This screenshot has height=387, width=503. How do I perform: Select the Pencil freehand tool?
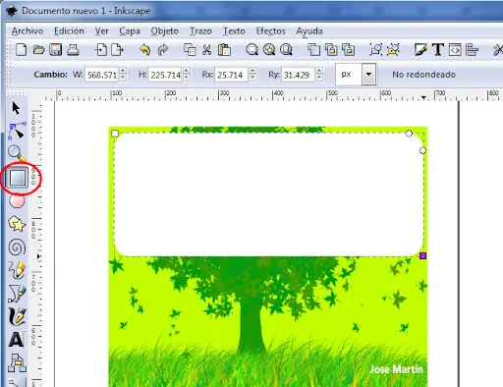[x=17, y=270]
